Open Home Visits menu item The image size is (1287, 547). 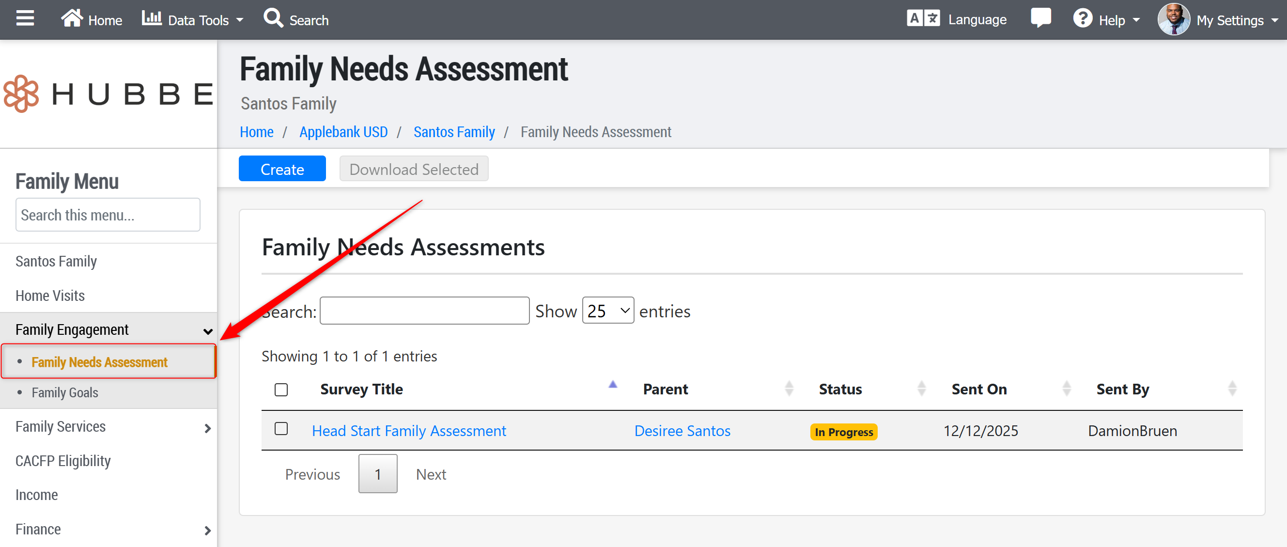point(50,296)
